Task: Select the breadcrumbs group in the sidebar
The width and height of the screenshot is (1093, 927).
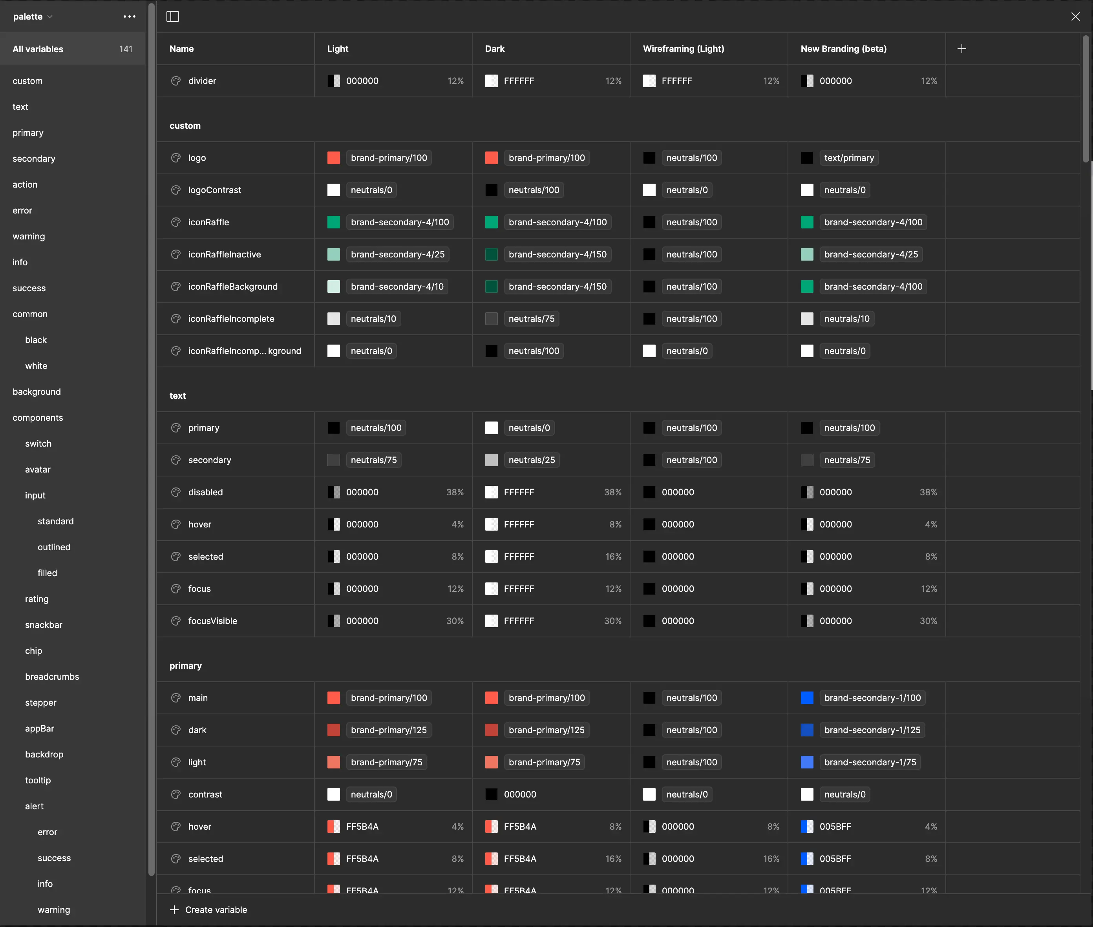Action: pos(52,676)
